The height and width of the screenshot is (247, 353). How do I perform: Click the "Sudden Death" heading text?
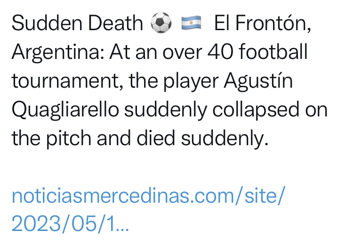click(77, 24)
